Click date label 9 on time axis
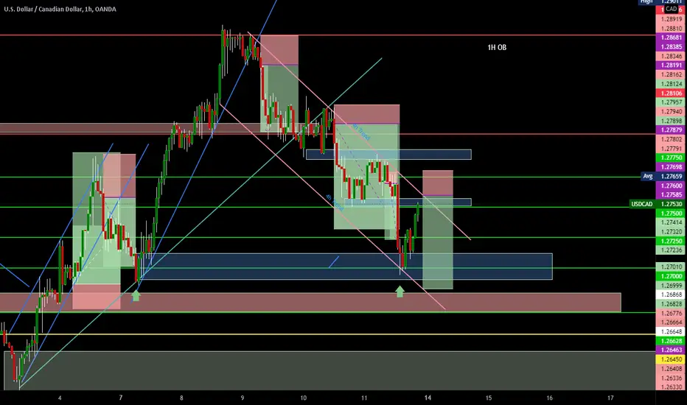 point(243,398)
